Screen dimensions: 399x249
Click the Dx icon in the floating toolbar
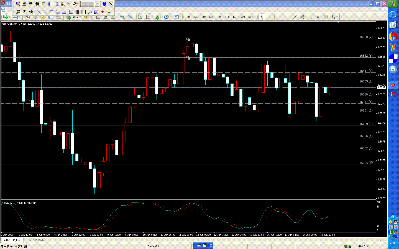pos(75,4)
